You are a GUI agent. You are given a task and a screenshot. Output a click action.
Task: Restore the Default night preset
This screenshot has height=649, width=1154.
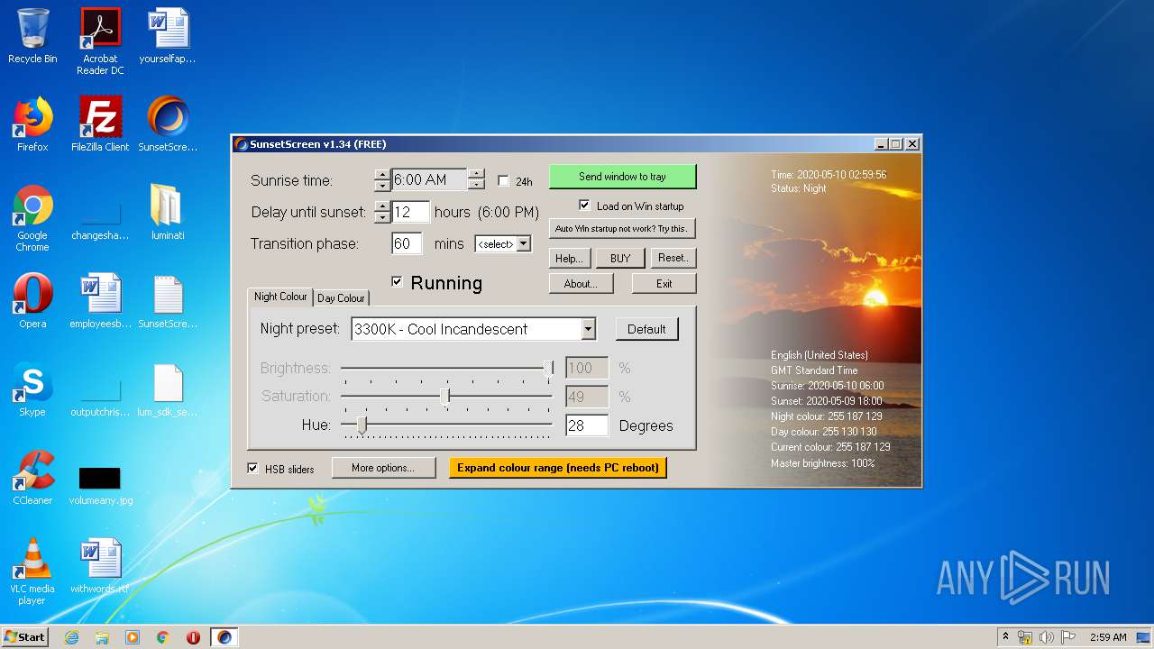(646, 329)
